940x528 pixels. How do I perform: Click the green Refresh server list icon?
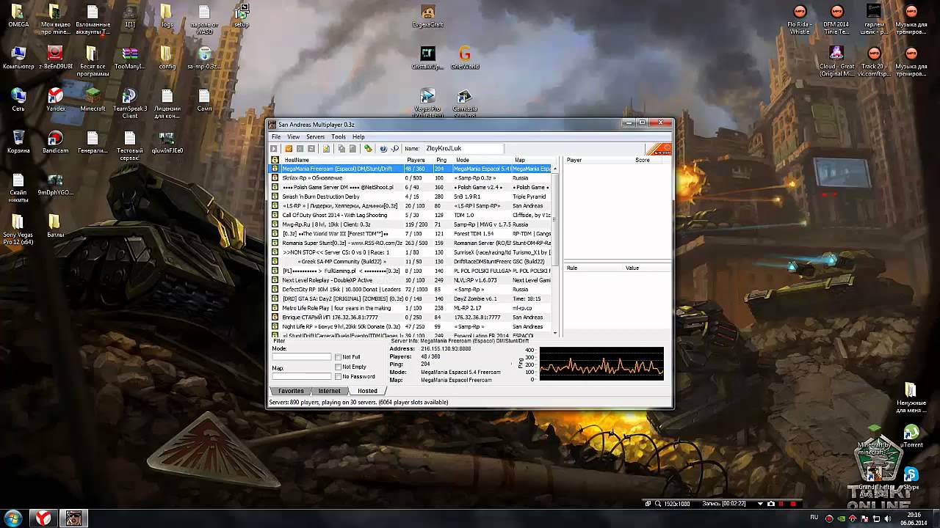369,149
